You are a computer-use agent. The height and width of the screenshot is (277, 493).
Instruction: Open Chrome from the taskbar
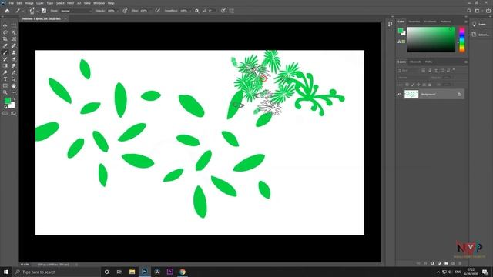click(x=183, y=272)
